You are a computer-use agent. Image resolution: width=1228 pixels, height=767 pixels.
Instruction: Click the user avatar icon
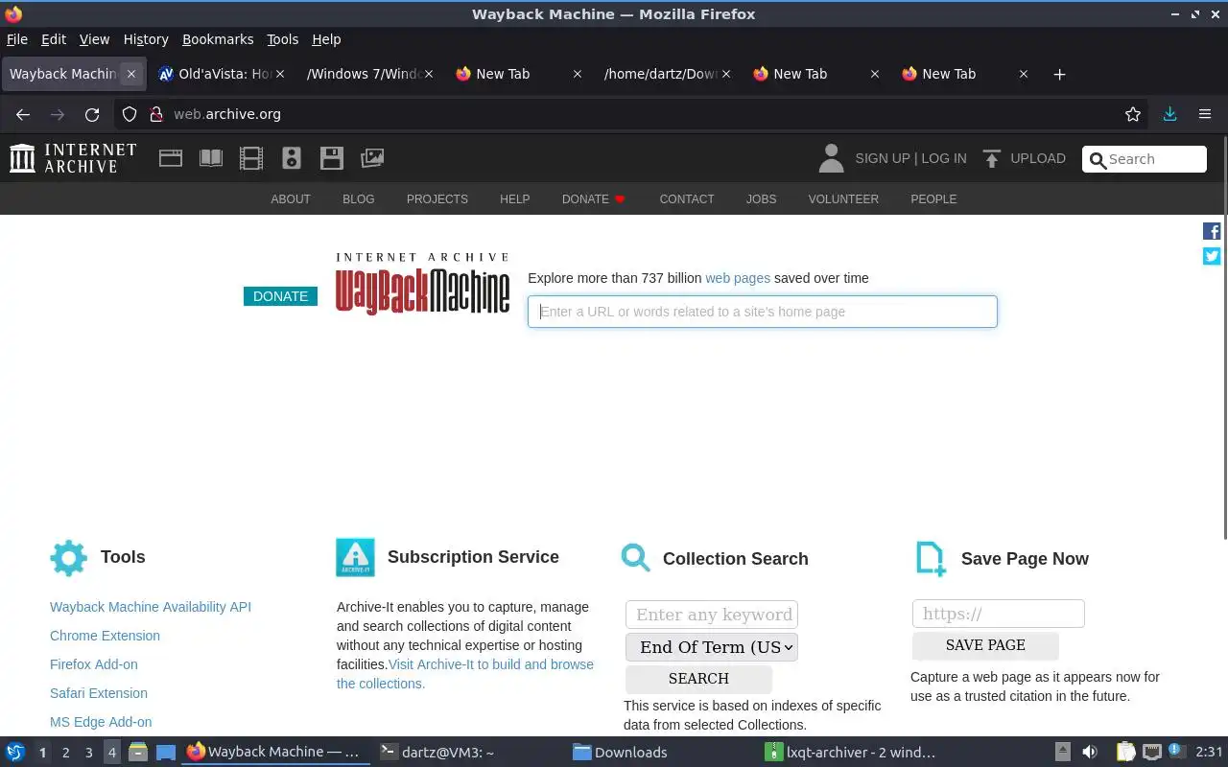831,158
